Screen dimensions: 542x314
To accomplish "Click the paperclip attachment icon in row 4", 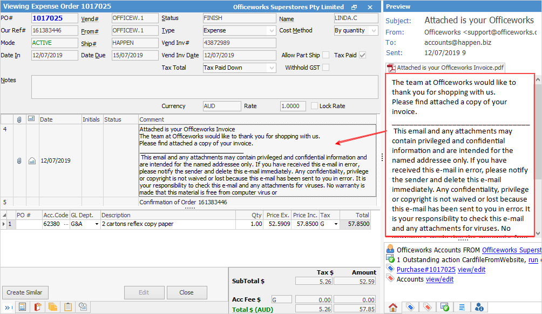I will (x=19, y=161).
